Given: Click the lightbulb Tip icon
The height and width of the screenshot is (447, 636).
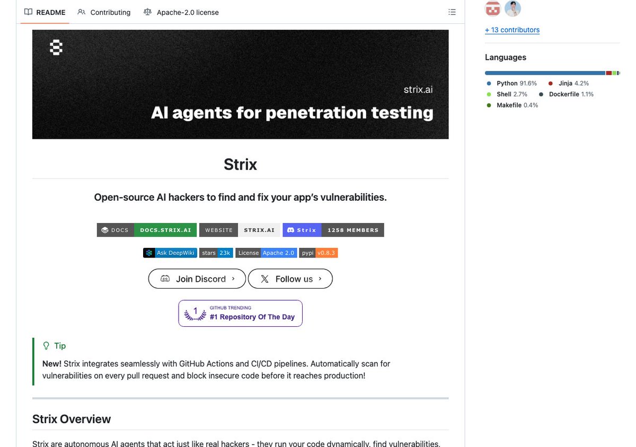Looking at the screenshot, I should point(46,346).
